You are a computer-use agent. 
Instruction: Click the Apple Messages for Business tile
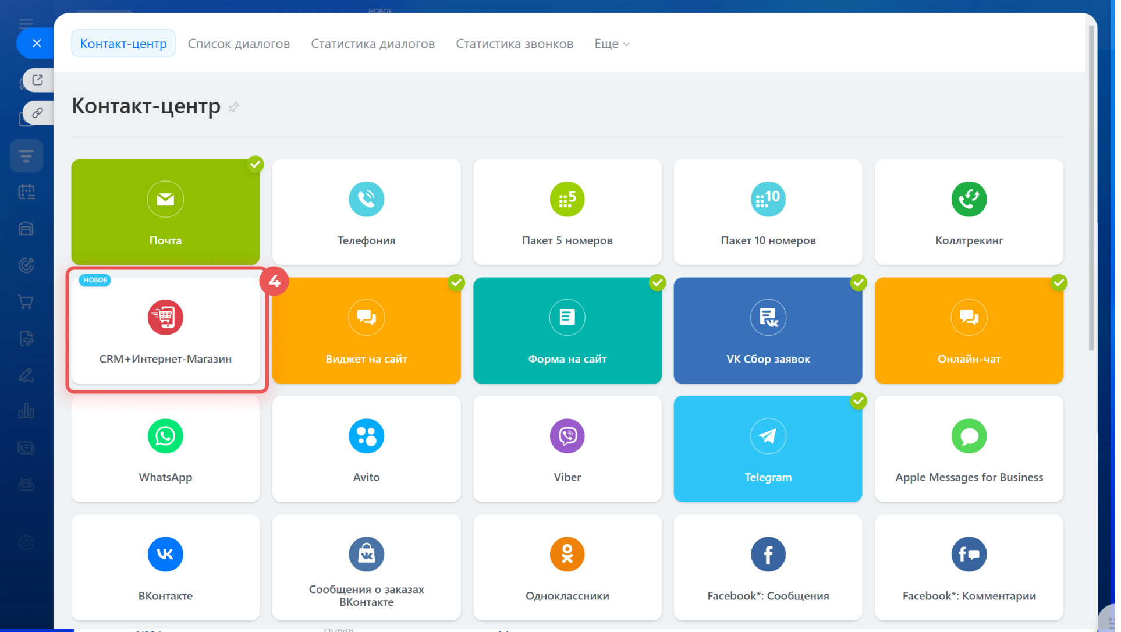coord(969,449)
